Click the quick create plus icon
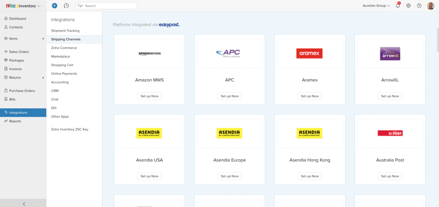Image resolution: width=439 pixels, height=207 pixels. point(55,5)
